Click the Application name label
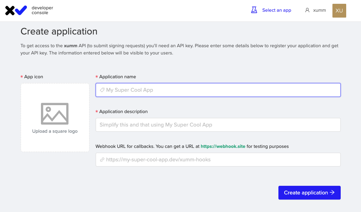The height and width of the screenshot is (212, 361). [x=117, y=77]
